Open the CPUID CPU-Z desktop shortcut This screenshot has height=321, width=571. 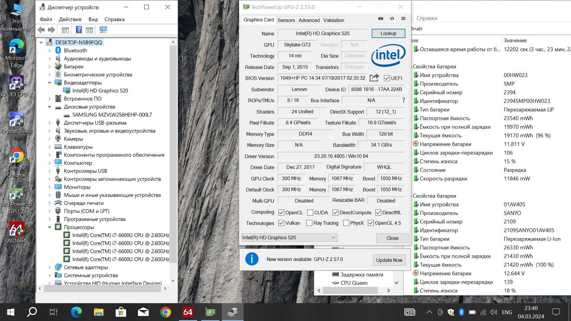(x=17, y=86)
